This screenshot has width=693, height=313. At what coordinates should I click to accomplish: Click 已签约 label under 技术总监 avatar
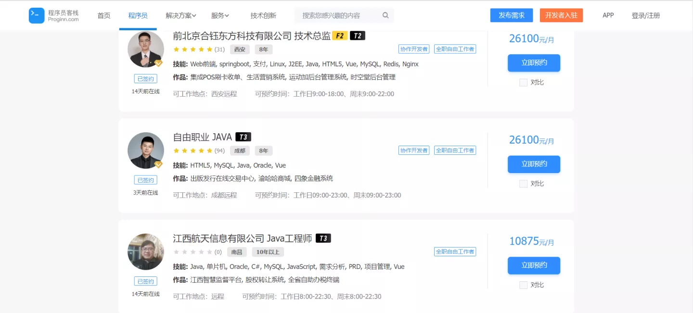[x=146, y=79]
